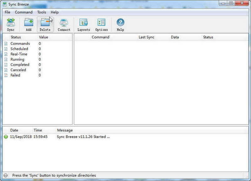Image resolution: width=251 pixels, height=181 pixels.
Task: Open the Tools menu
Action: [42, 12]
